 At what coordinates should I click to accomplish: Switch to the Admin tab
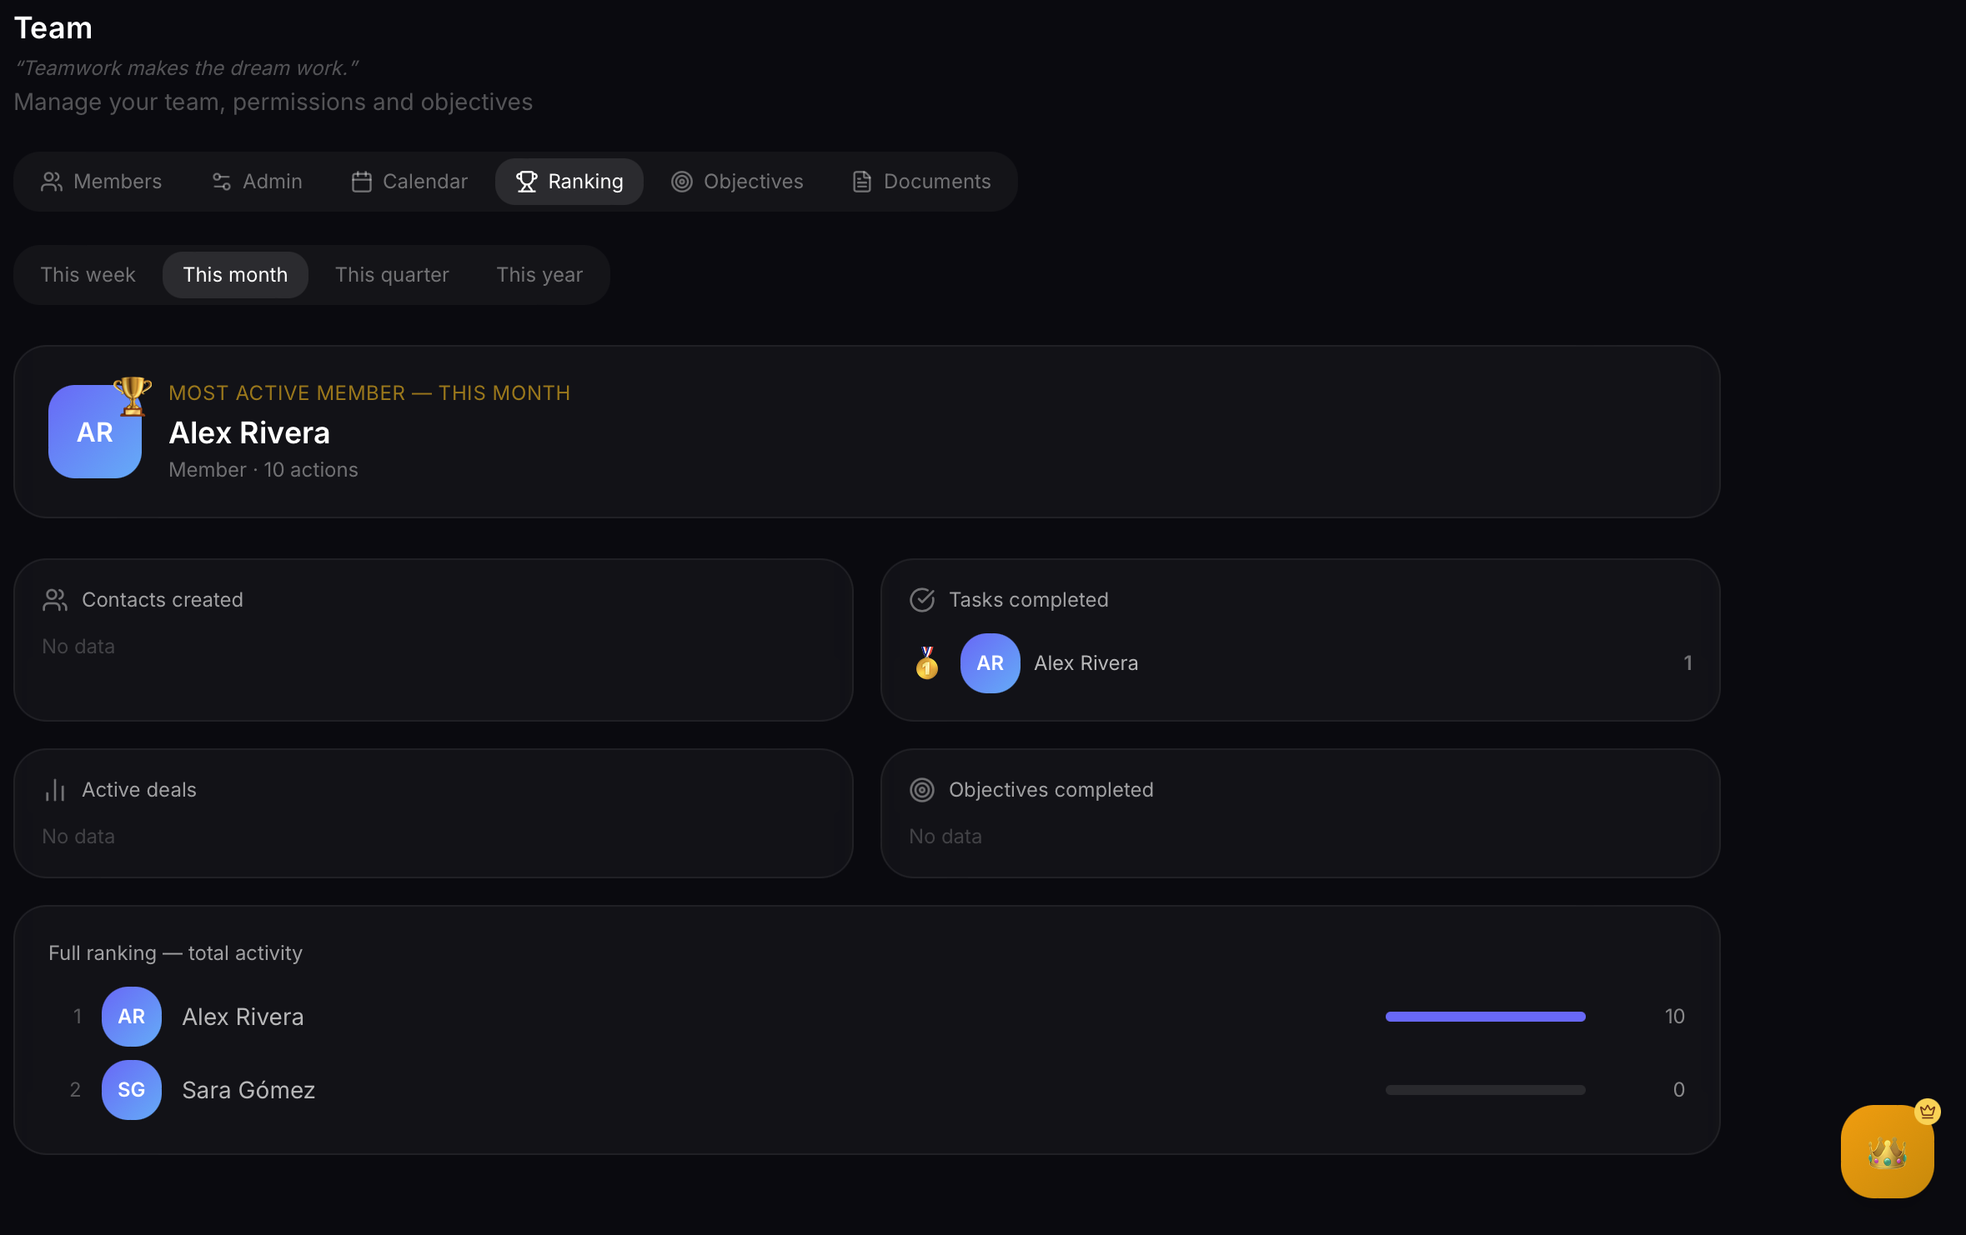click(257, 182)
